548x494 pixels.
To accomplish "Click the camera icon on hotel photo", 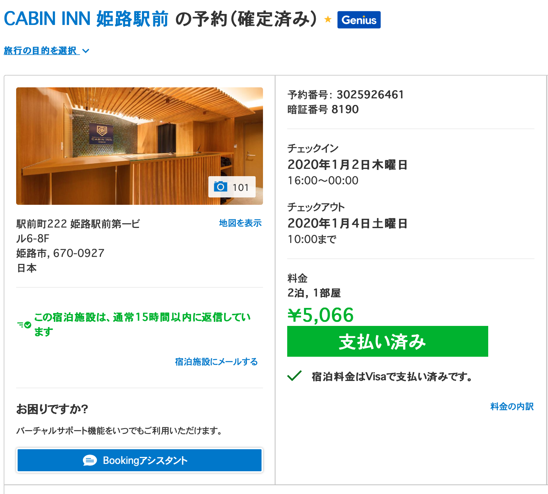I will tap(220, 187).
